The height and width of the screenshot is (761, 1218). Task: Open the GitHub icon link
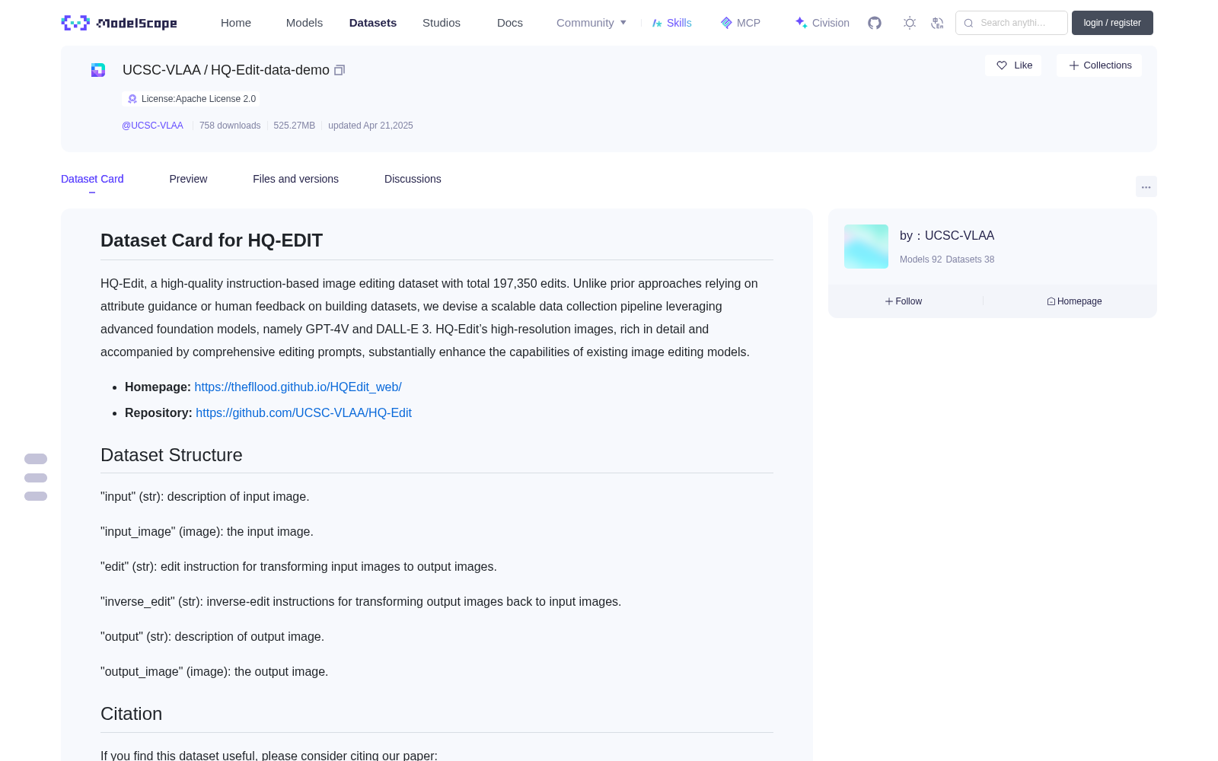point(875,23)
